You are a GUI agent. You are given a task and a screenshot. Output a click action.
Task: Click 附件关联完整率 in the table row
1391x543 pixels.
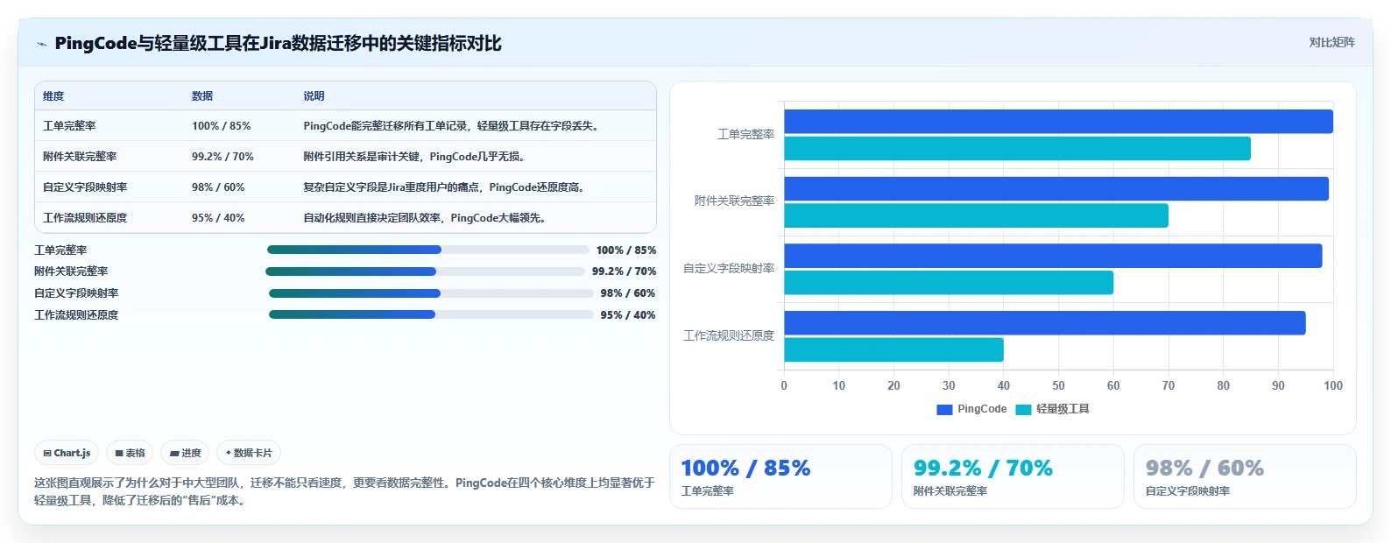pyautogui.click(x=80, y=157)
